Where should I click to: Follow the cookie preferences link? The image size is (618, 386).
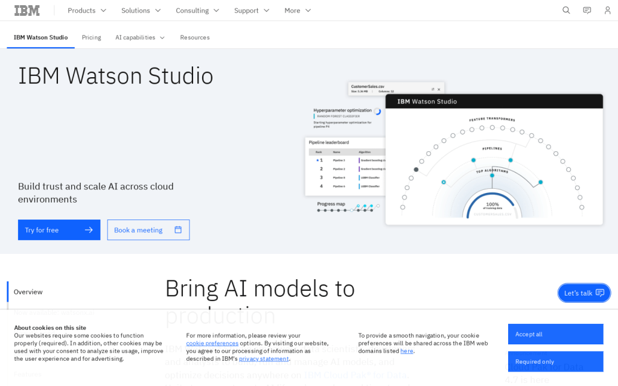point(212,343)
